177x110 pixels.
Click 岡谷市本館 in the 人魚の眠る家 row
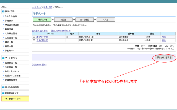point(124,40)
